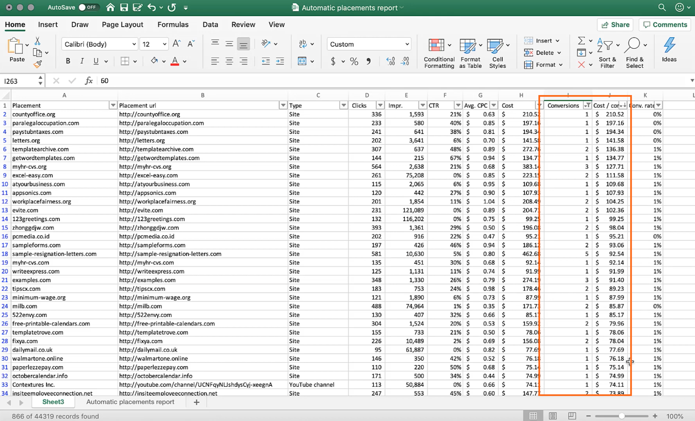Viewport: 695px width, 421px height.
Task: Expand the formula bar
Action: [692, 80]
